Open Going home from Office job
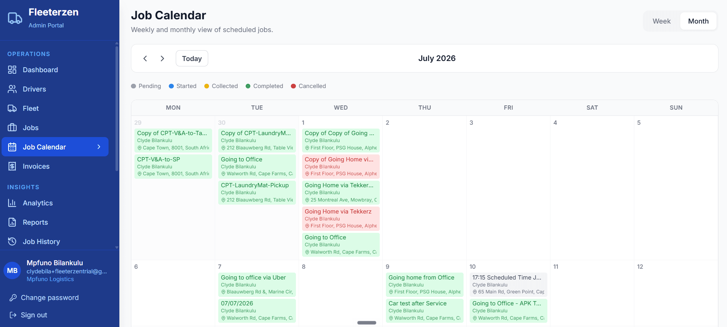This screenshot has width=727, height=327. 425,285
